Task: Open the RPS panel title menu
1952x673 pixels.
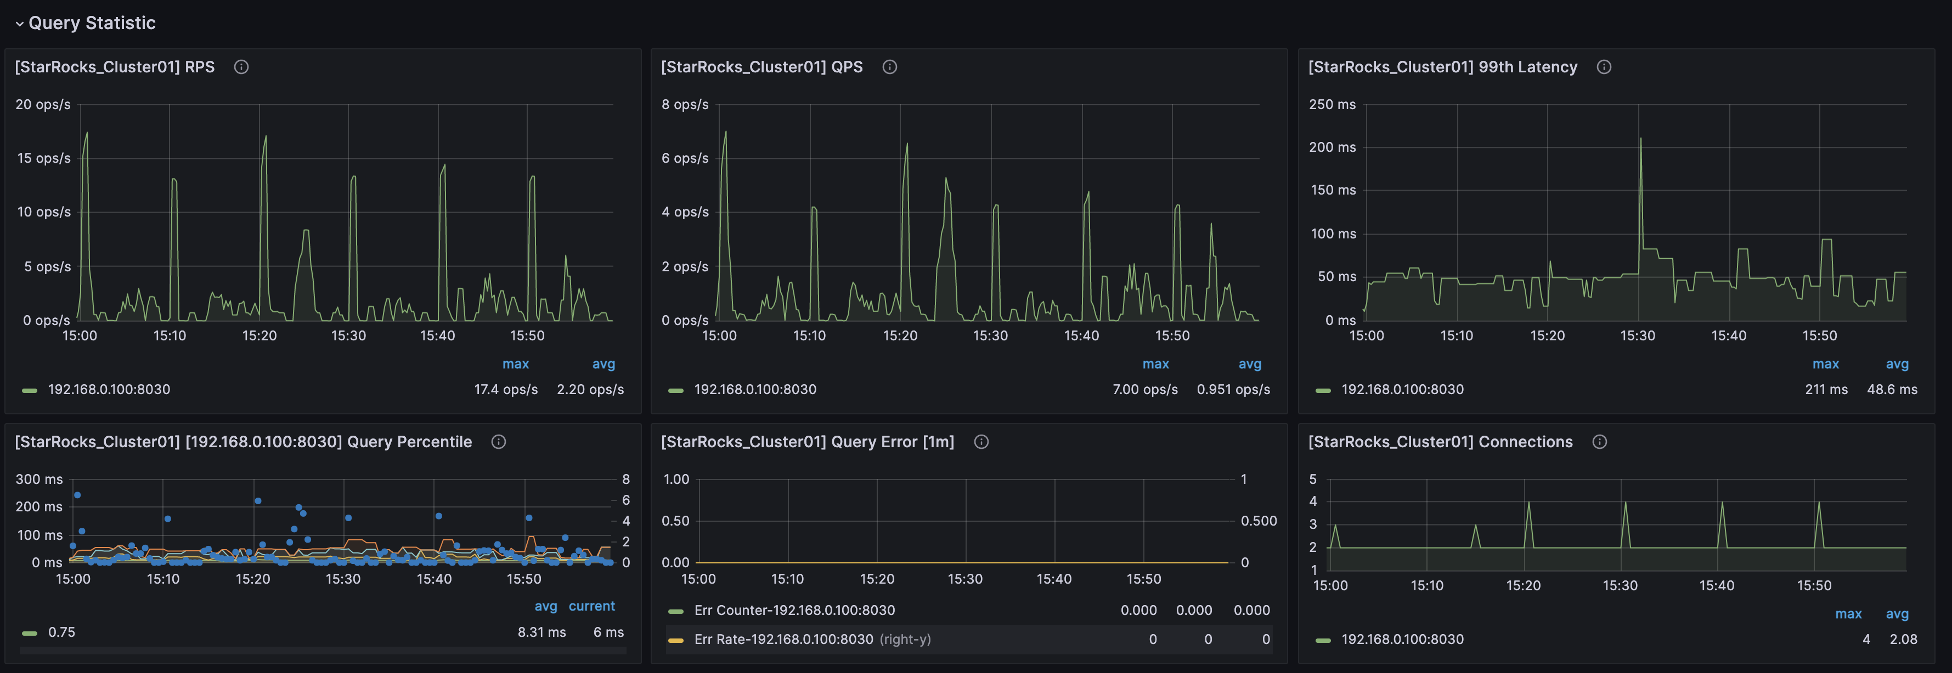Action: pos(115,67)
